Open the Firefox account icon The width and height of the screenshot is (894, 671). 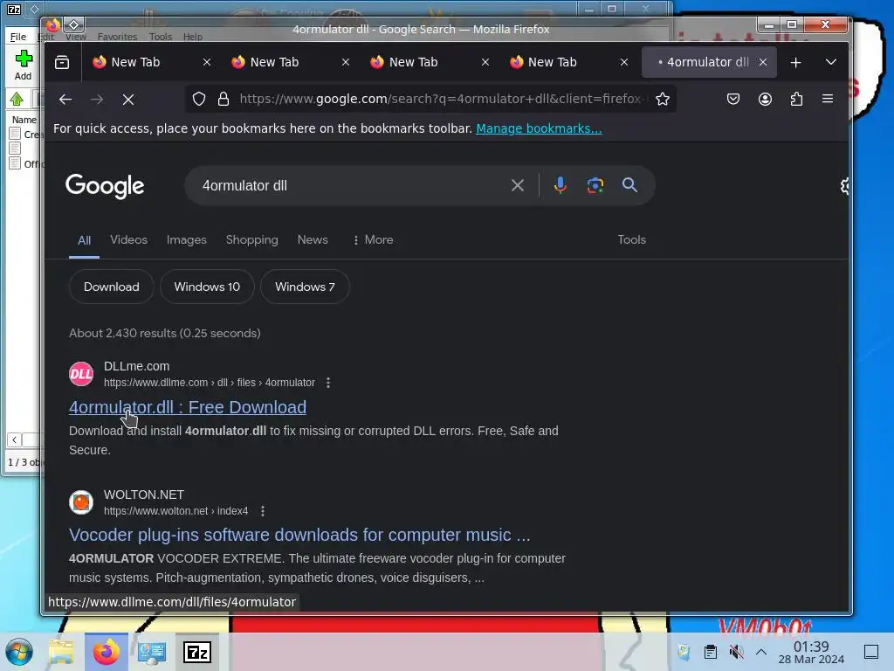[765, 99]
